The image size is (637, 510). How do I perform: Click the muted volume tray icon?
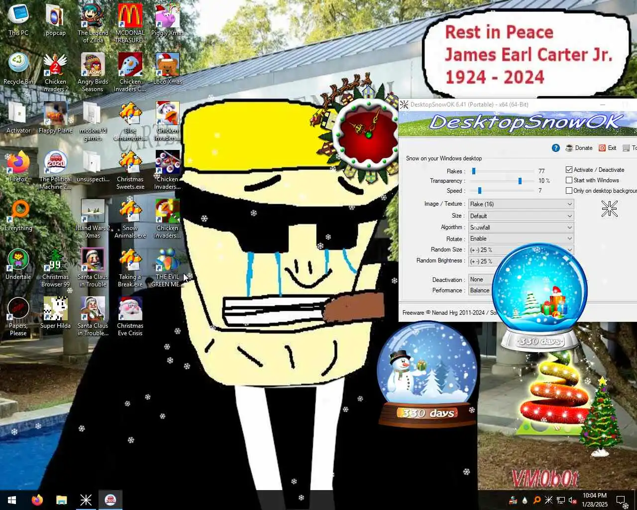(x=572, y=500)
